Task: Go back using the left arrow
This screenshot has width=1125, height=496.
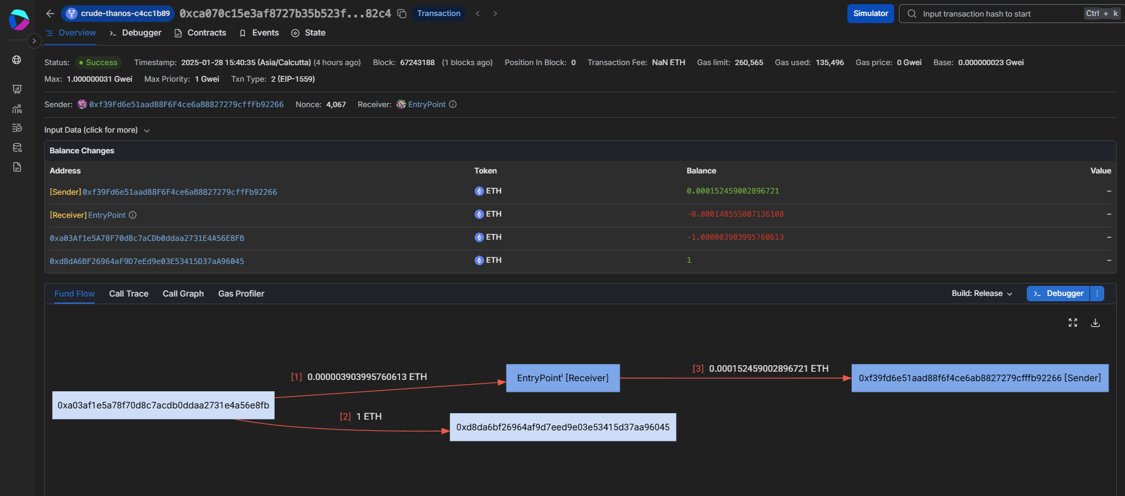Action: (50, 13)
